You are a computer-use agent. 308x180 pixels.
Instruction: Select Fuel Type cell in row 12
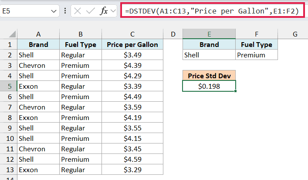[x=81, y=159]
